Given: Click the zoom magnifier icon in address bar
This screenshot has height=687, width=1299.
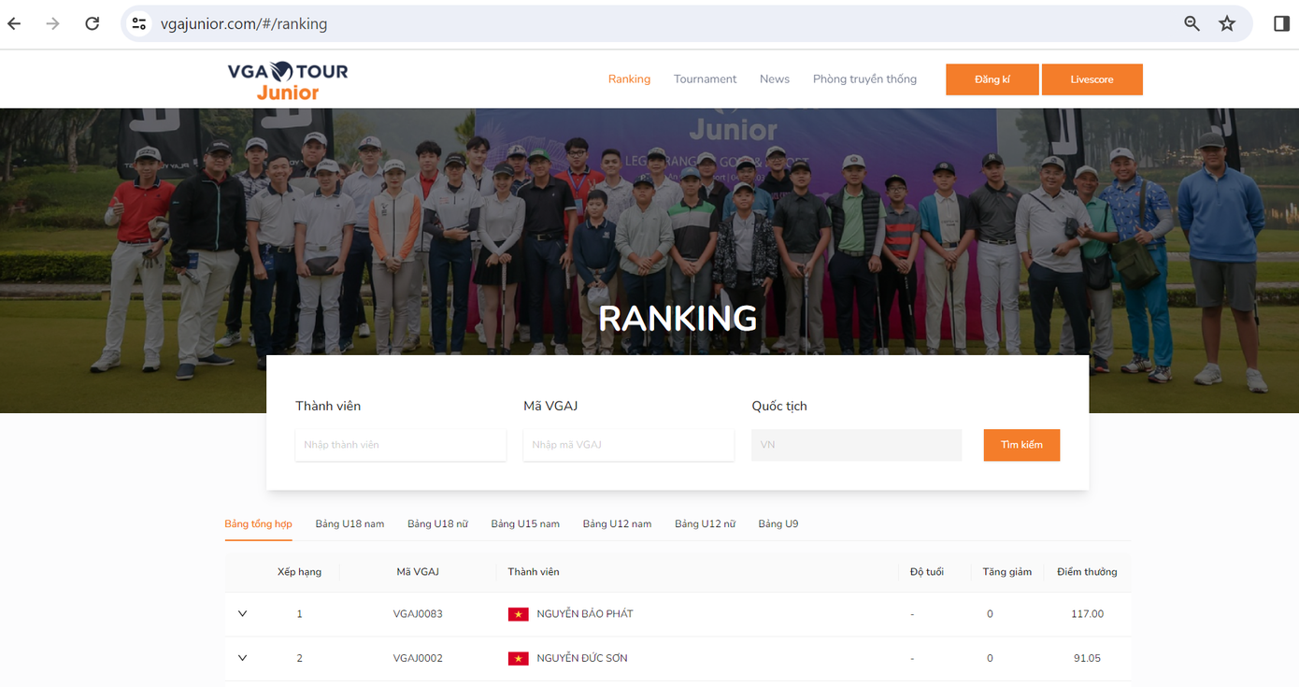Looking at the screenshot, I should pos(1192,23).
